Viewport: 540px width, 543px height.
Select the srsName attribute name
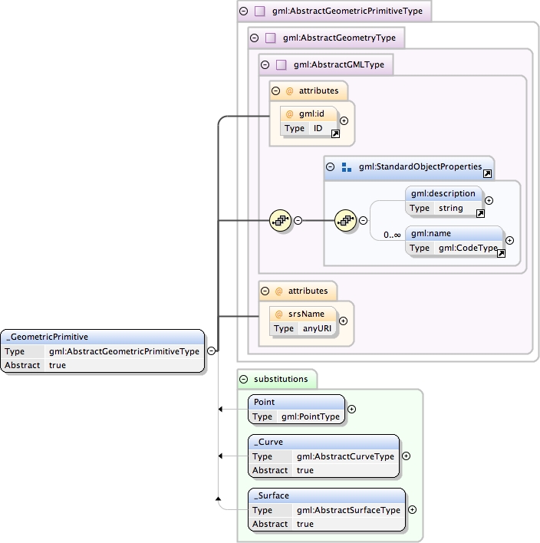tap(306, 314)
